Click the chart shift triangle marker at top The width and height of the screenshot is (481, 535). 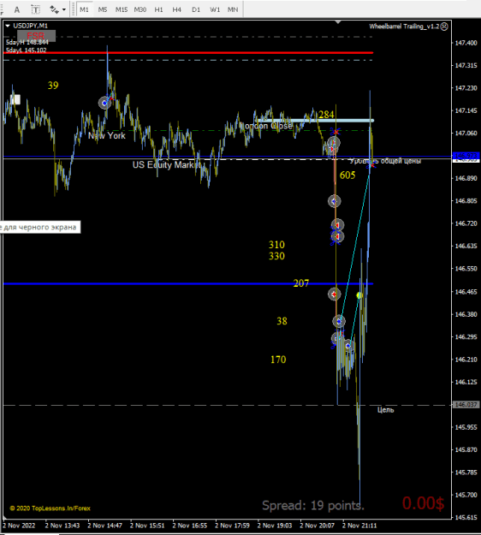point(338,22)
